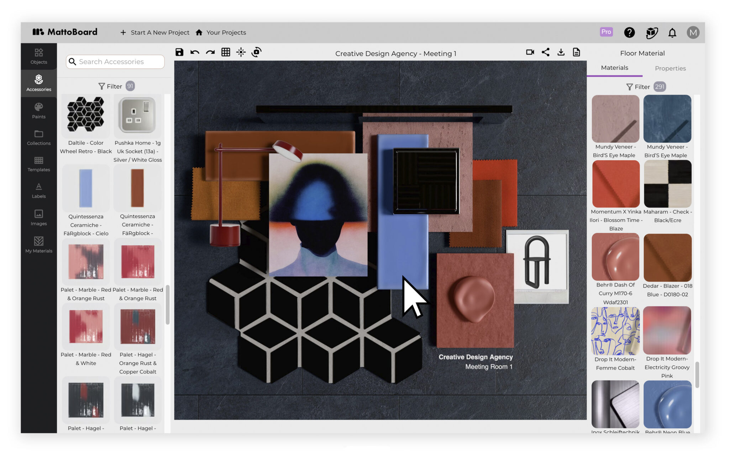Screen dimensions: 729x468
Task: Open the accessories Filter panel
Action: click(115, 86)
